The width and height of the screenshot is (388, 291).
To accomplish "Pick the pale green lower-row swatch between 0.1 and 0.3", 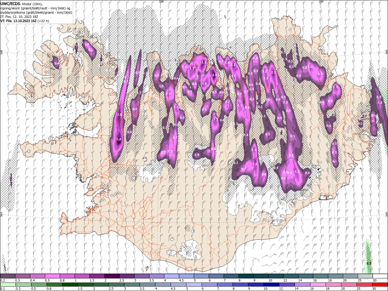I will tap(8, 285).
